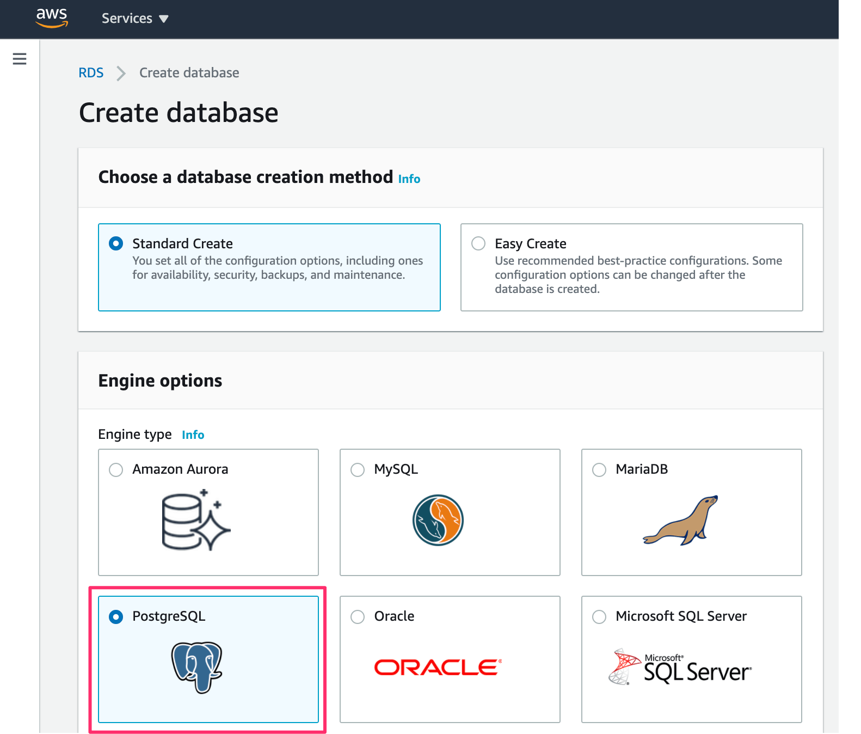861x734 pixels.
Task: Select the Microsoft SQL Server radio button
Action: [x=599, y=617]
